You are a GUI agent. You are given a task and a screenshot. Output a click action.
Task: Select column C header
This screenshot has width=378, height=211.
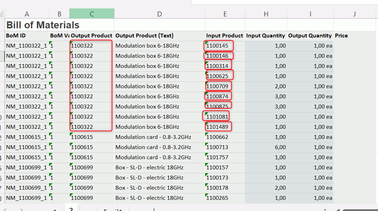92,14
